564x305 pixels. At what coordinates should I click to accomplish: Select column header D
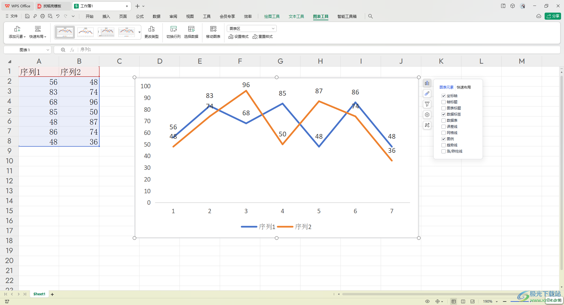(160, 61)
